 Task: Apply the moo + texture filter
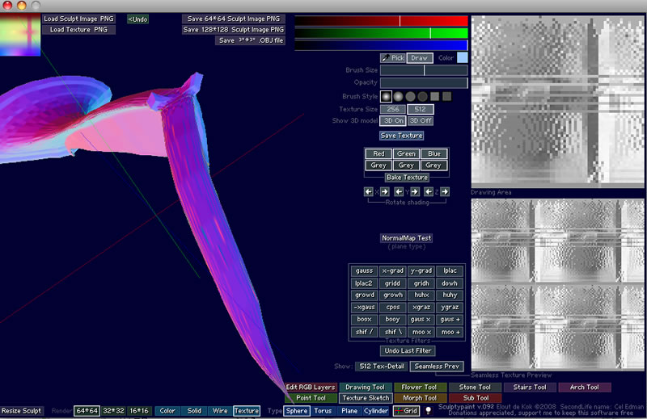click(450, 332)
